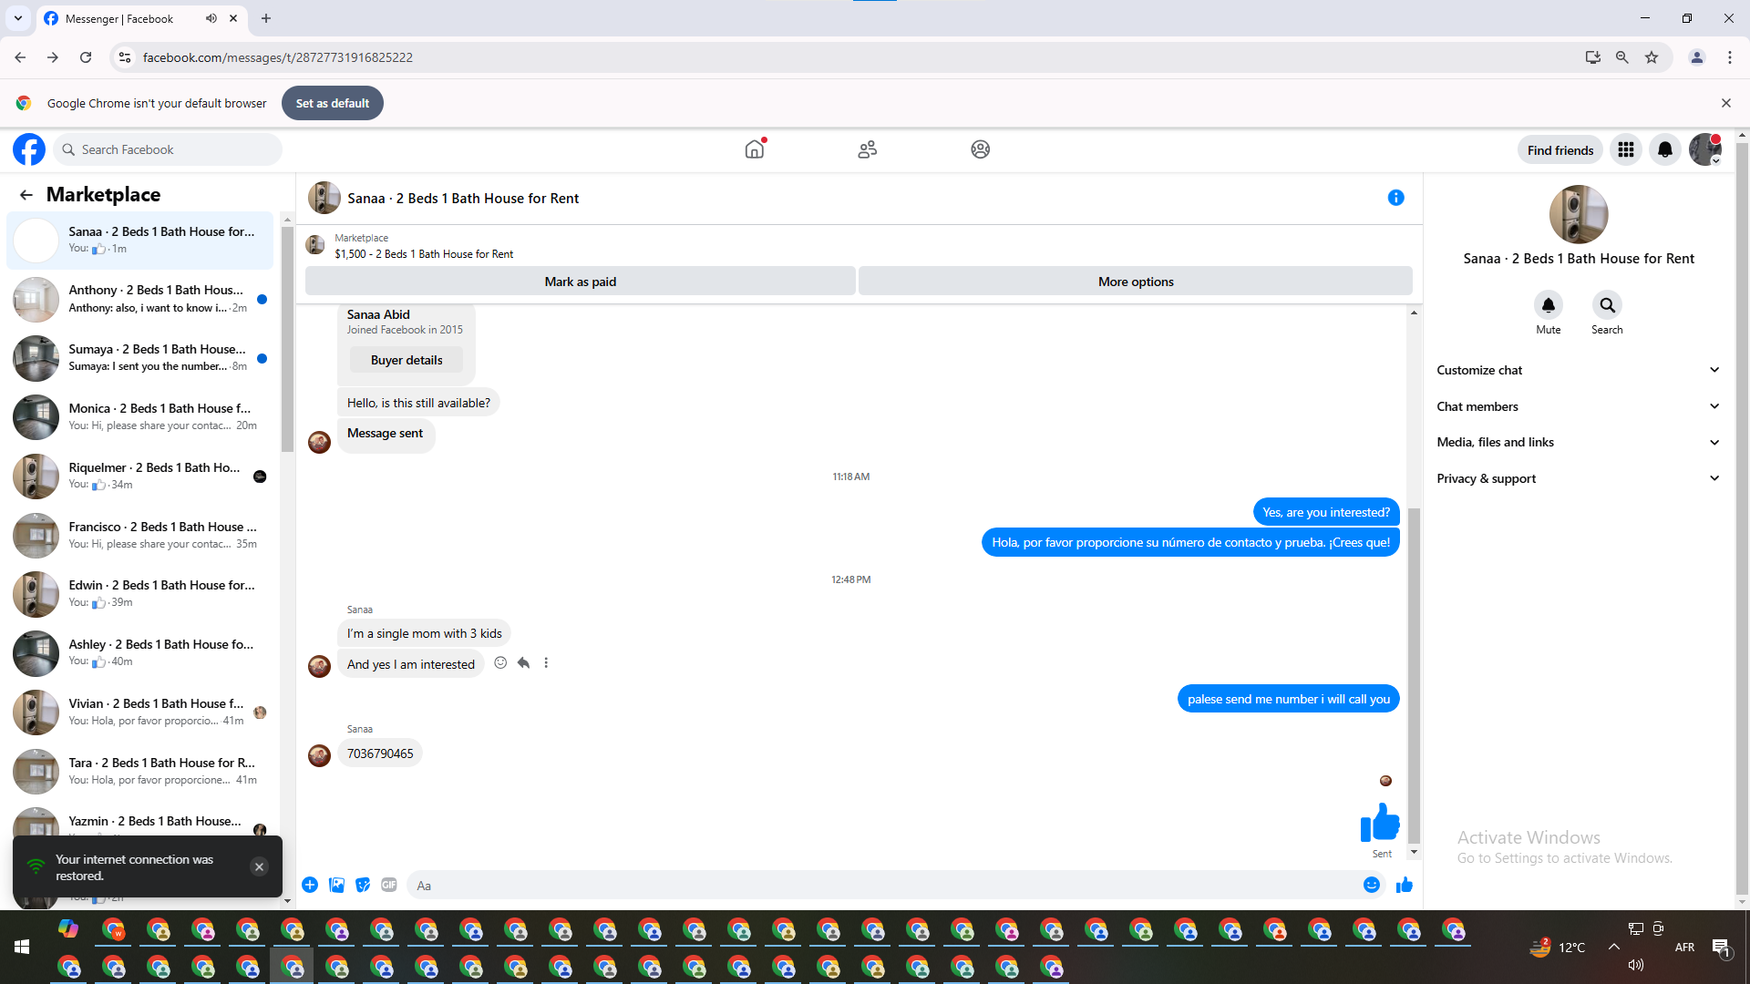
Task: Click the Find friends button
Action: point(1560,150)
